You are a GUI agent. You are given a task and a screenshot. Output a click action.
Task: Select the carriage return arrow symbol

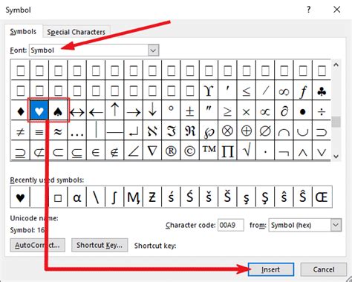[x=134, y=131]
